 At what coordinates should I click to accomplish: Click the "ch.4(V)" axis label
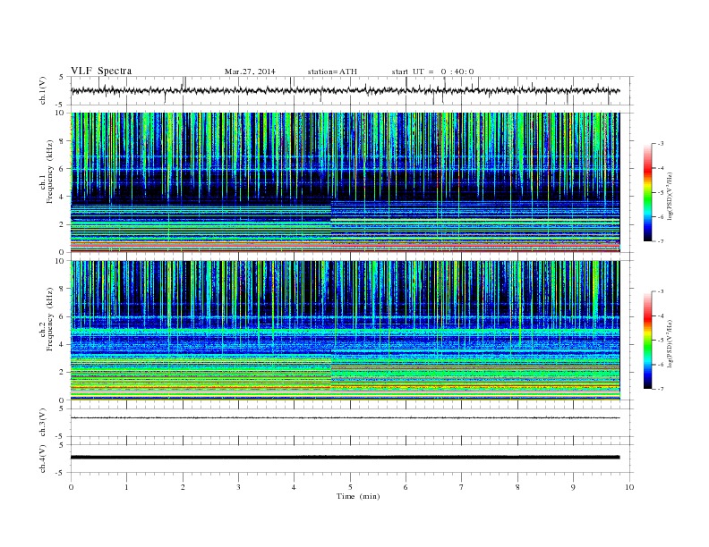43,459
